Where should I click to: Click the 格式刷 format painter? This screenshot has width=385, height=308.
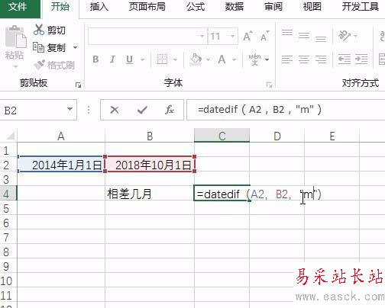tap(54, 65)
